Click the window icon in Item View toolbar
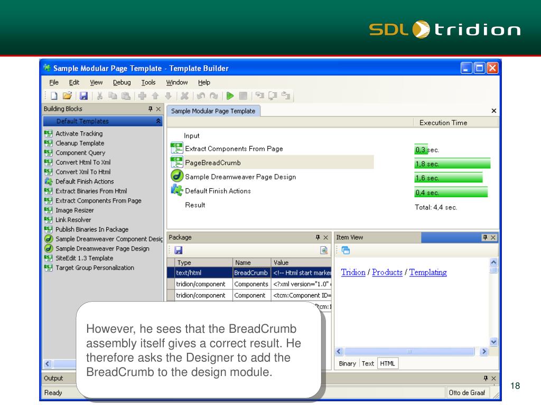The height and width of the screenshot is (405, 541). (x=346, y=250)
